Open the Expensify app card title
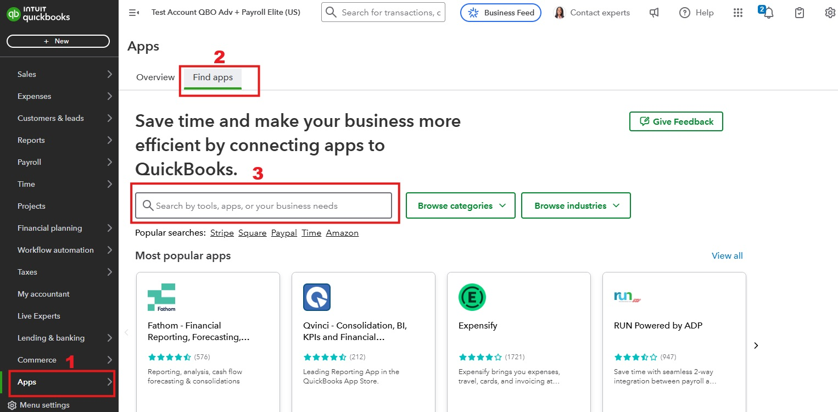This screenshot has width=838, height=412. pos(478,326)
